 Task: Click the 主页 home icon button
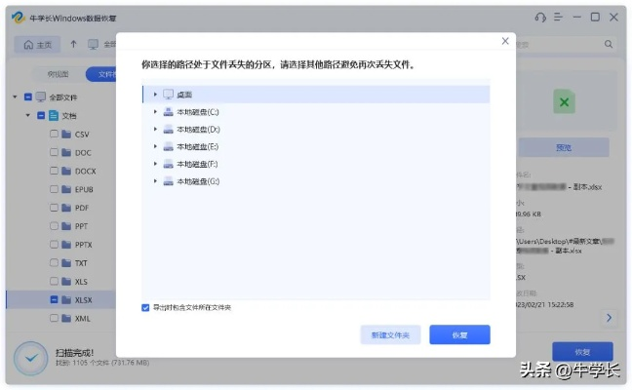point(37,45)
